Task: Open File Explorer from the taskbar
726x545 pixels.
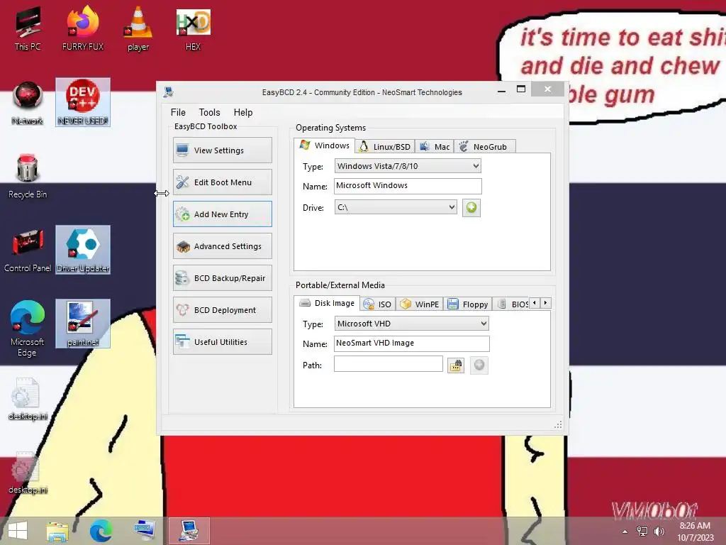Action: [57, 531]
